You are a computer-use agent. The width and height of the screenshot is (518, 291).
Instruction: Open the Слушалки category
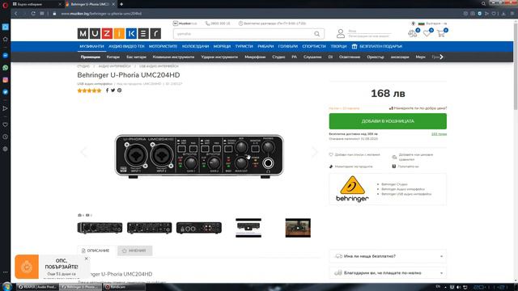coord(312,57)
